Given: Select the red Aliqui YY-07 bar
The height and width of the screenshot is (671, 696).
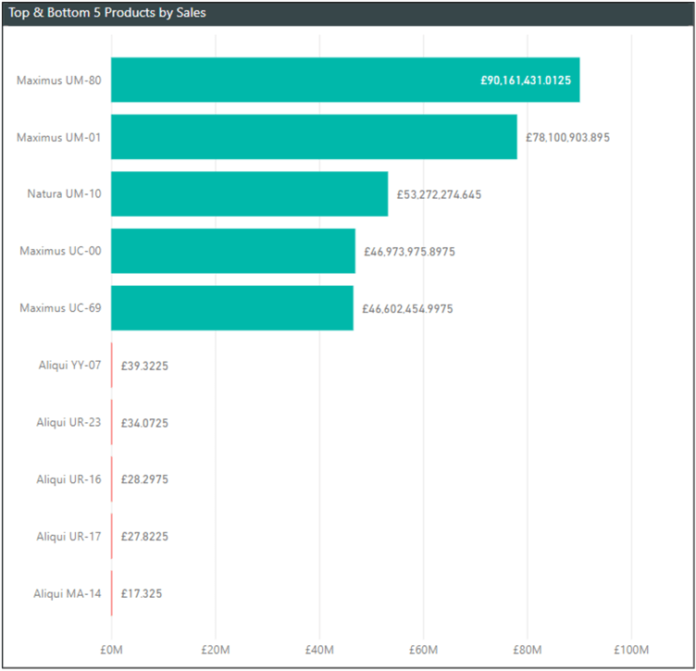Looking at the screenshot, I should click(111, 365).
